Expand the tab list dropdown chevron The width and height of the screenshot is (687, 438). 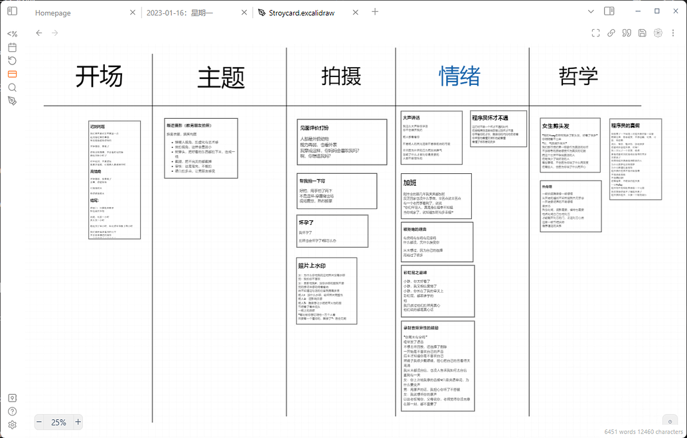591,11
